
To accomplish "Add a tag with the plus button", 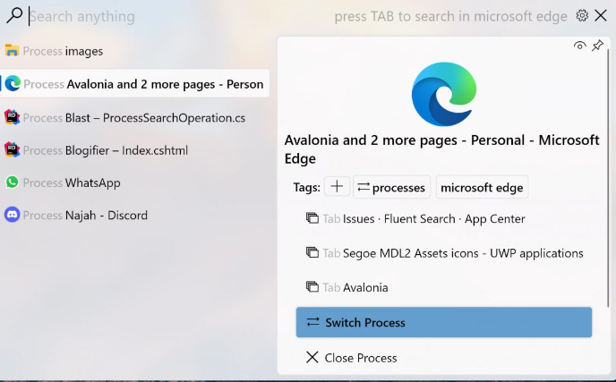I will point(337,186).
